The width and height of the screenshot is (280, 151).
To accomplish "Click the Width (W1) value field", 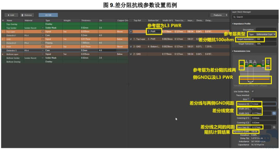I will [264, 109].
